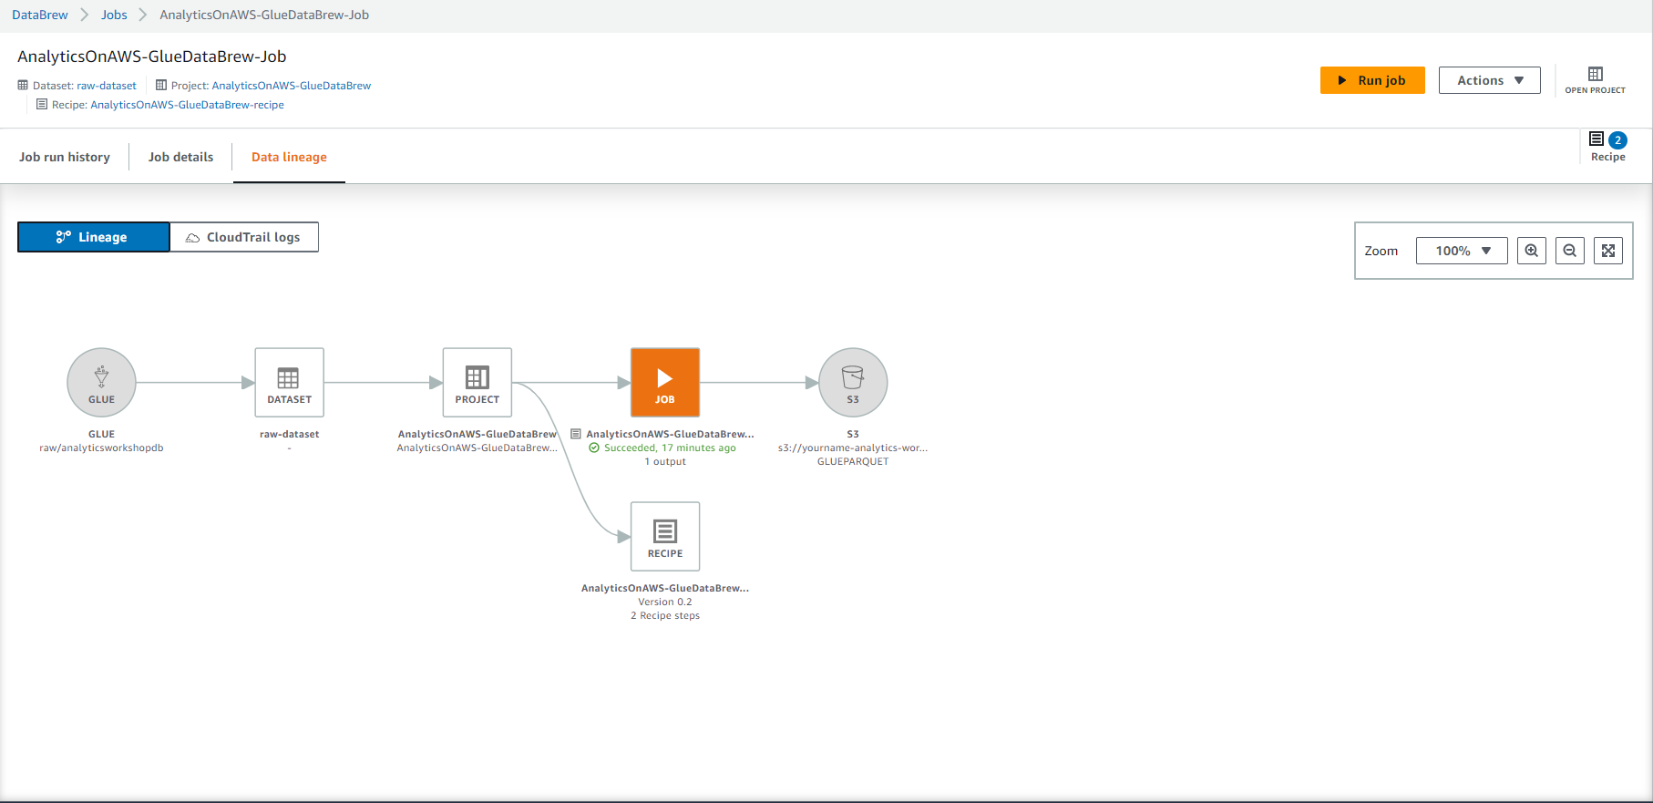
Task: Click the Run job button
Action: tap(1372, 80)
